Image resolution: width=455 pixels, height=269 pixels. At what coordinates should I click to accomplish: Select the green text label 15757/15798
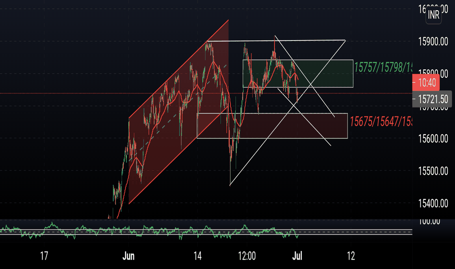click(383, 67)
